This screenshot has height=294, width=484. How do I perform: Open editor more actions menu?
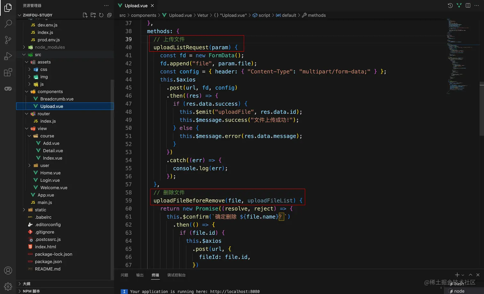point(477,5)
